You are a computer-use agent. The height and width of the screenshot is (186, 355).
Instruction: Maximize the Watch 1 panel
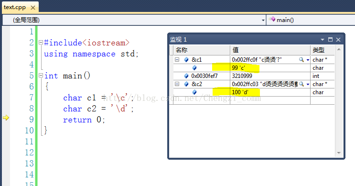tap(330, 40)
